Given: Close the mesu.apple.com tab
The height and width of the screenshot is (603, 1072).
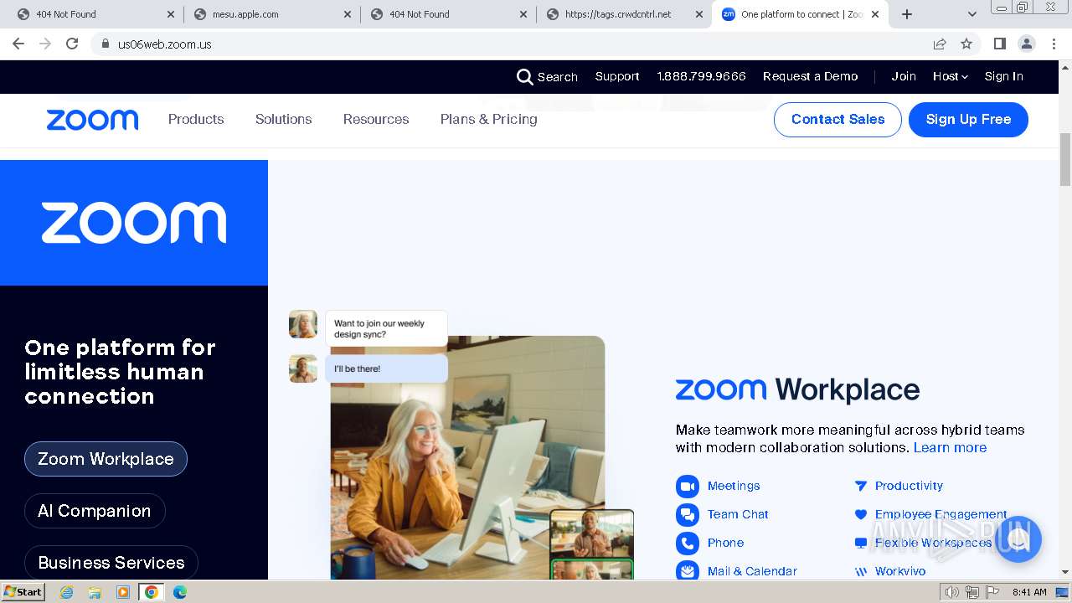Looking at the screenshot, I should tap(346, 14).
